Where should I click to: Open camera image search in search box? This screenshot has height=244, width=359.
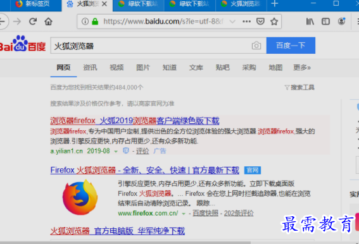256,46
